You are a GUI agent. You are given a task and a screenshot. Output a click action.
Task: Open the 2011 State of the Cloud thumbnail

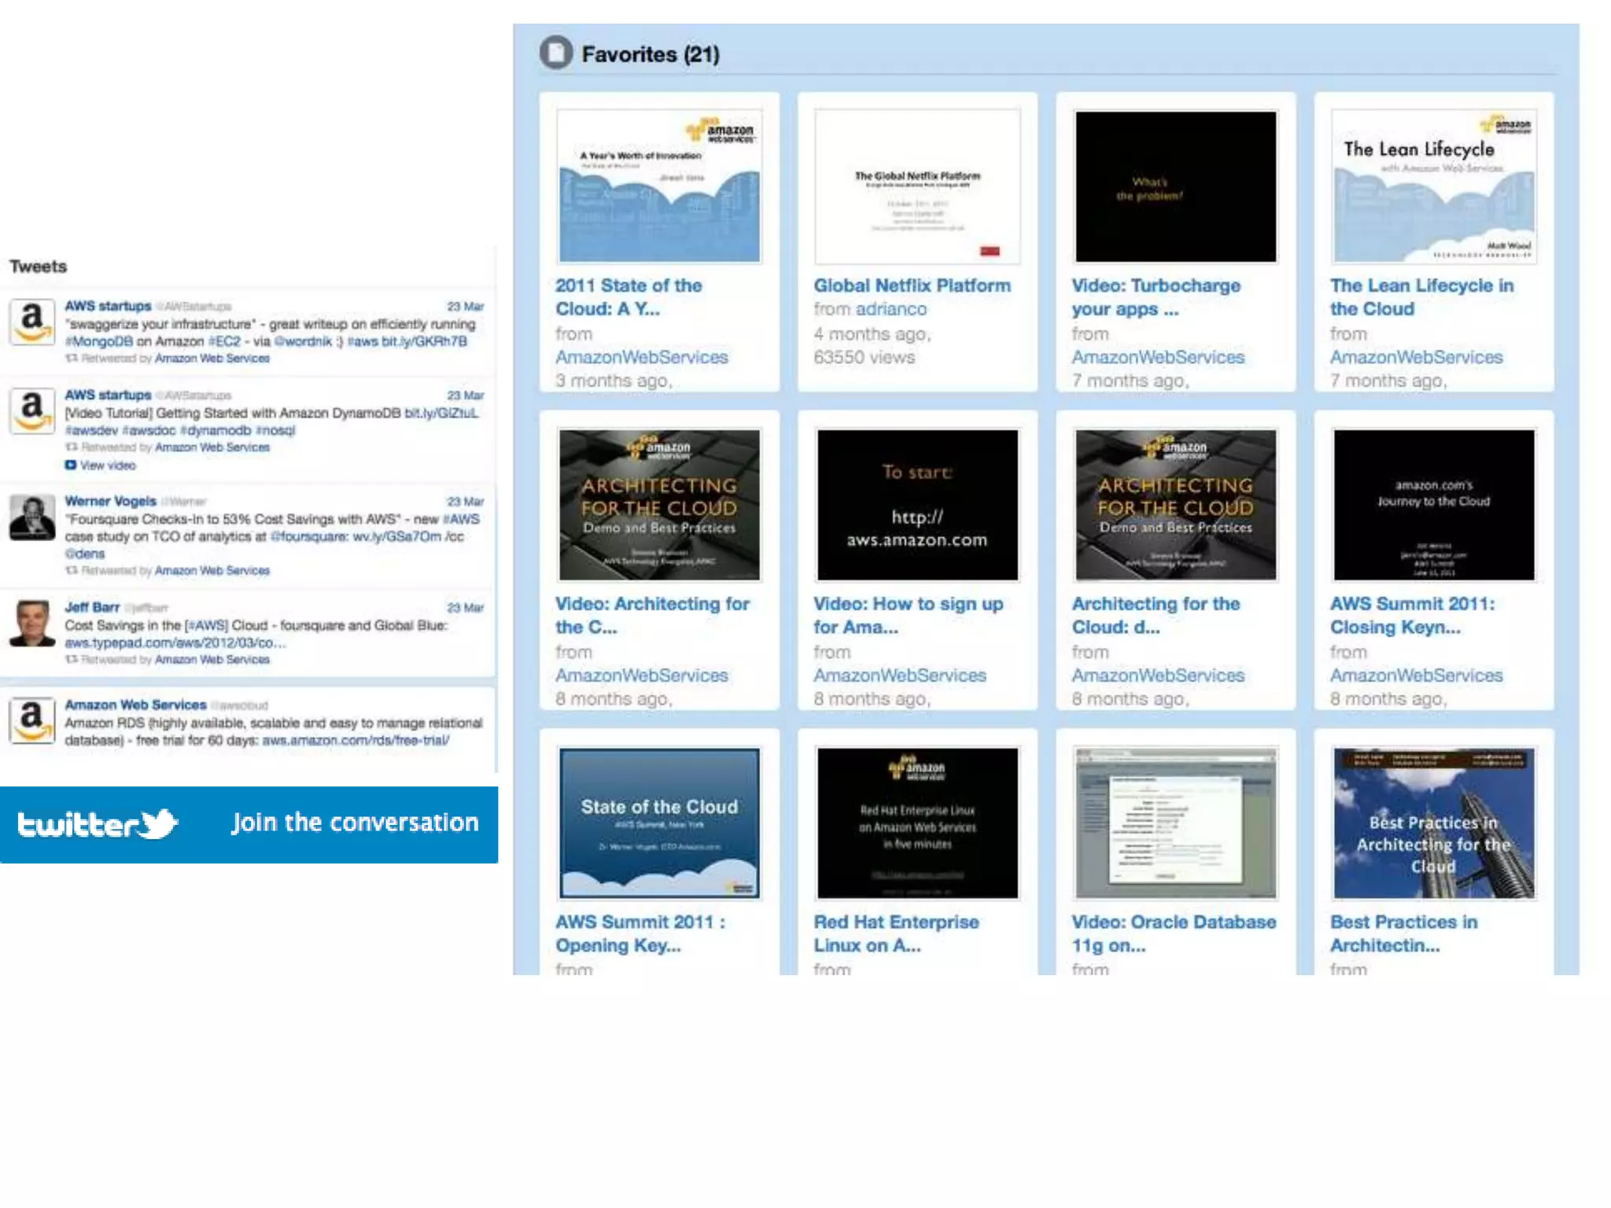pyautogui.click(x=659, y=186)
